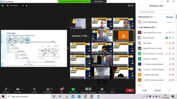The height and width of the screenshot is (99, 177).
Task: Message the waiting room participants
Action: click(x=170, y=17)
